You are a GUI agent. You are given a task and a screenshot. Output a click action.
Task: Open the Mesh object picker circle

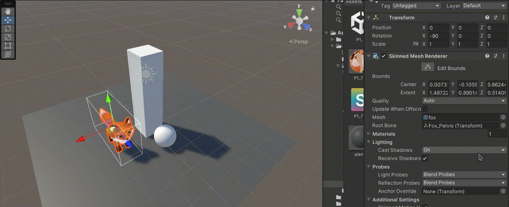coord(503,117)
